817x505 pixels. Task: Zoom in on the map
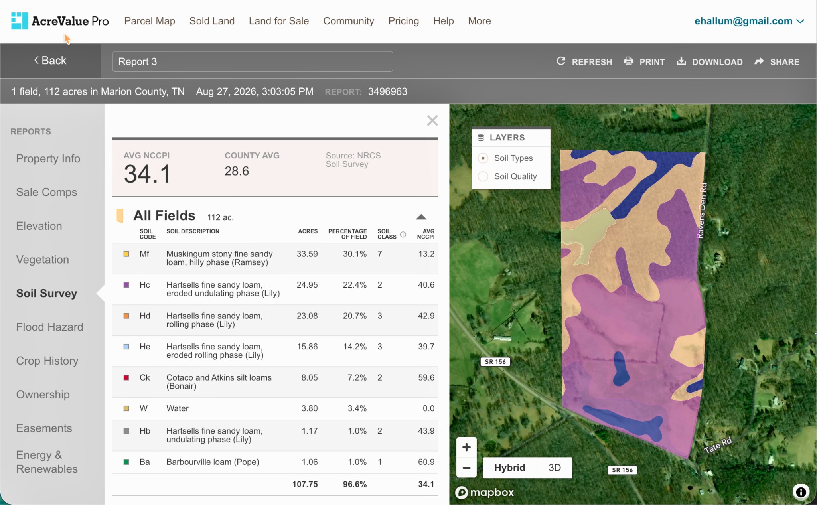466,447
